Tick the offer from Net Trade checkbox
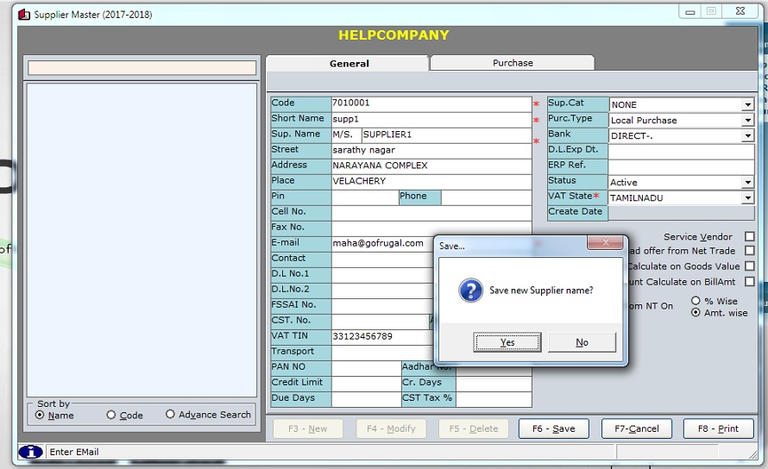 point(749,251)
